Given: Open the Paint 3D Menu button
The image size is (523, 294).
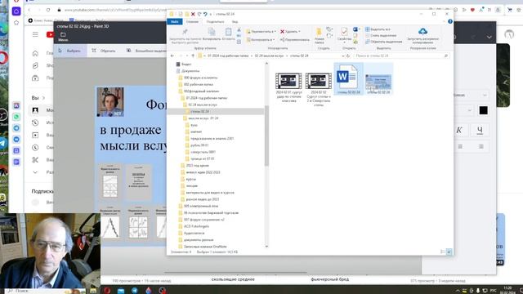Looking at the screenshot, I should (x=63, y=37).
